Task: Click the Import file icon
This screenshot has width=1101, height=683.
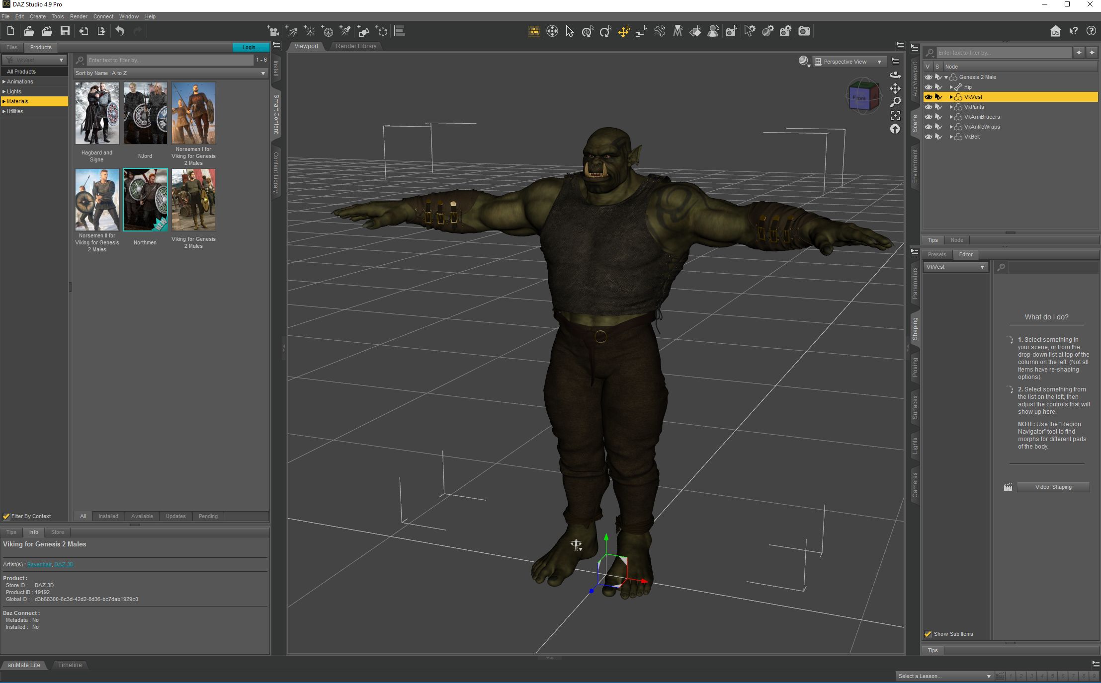Action: click(x=84, y=31)
